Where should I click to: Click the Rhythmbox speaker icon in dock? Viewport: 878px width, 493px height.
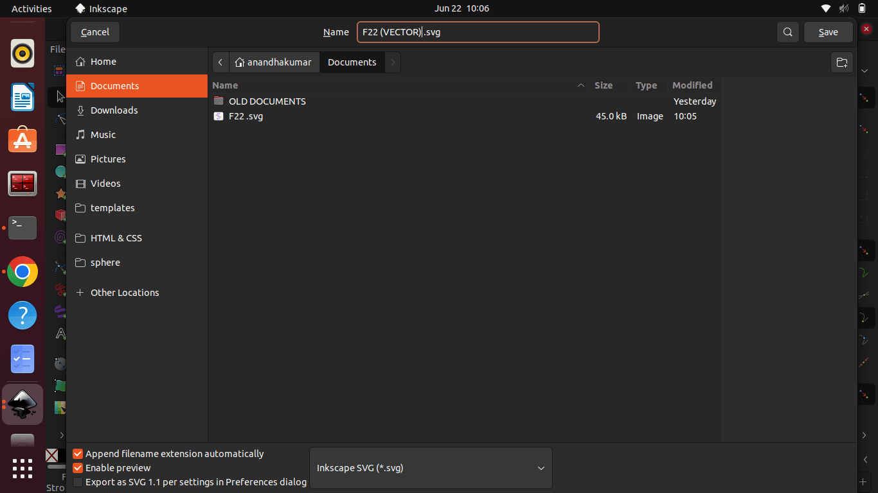click(22, 53)
